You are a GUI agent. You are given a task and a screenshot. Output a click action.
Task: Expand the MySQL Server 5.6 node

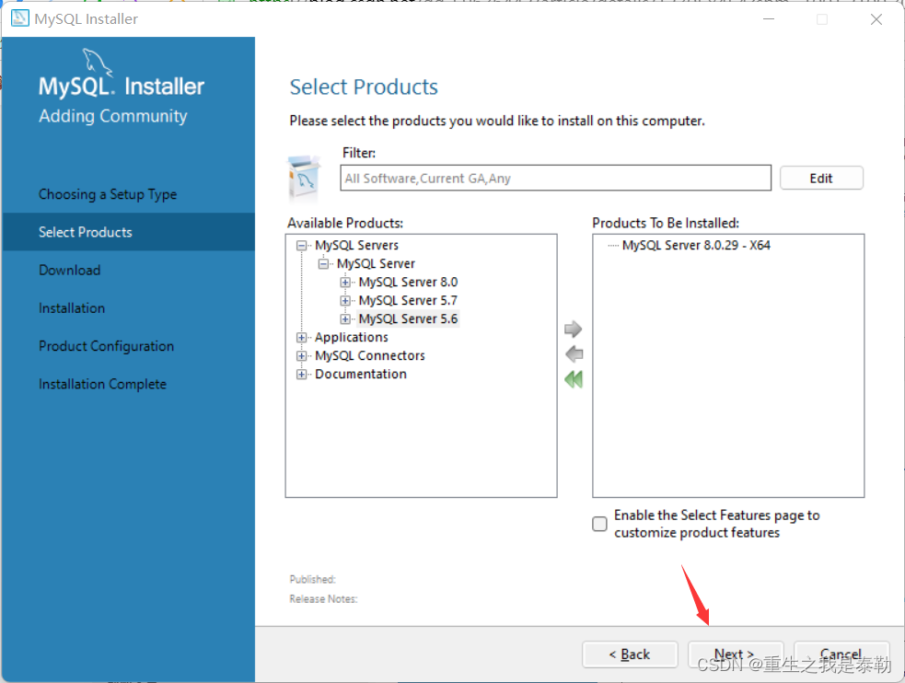345,319
